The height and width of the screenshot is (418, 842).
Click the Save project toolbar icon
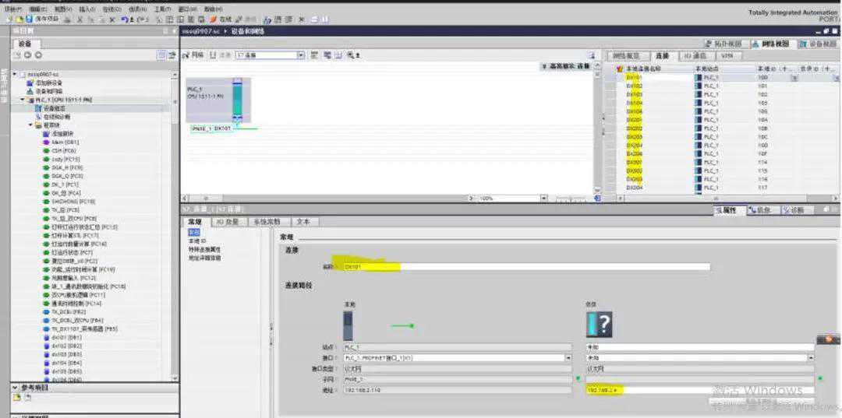coord(29,19)
